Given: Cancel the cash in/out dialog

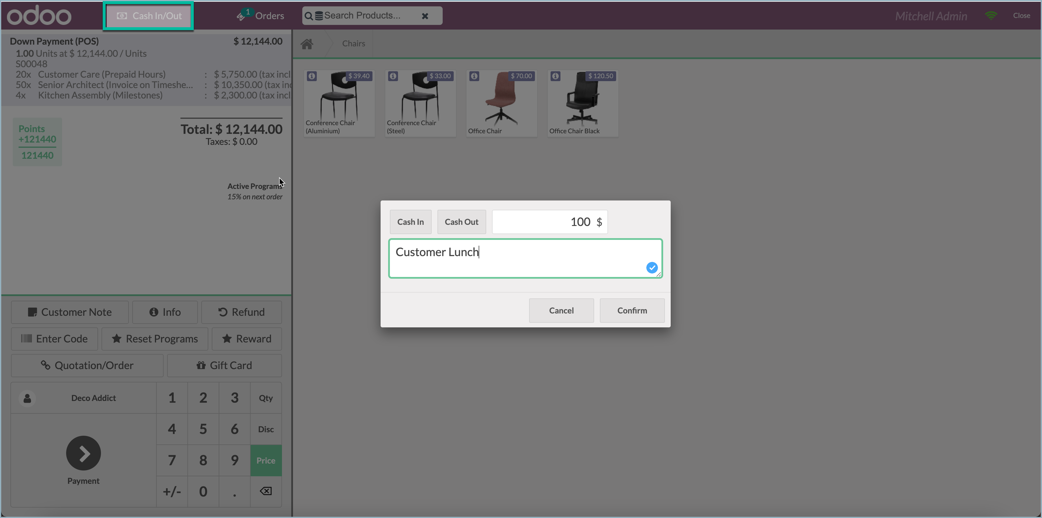Looking at the screenshot, I should point(561,311).
